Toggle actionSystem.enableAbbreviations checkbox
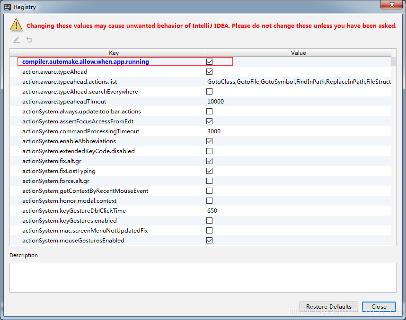 click(209, 141)
